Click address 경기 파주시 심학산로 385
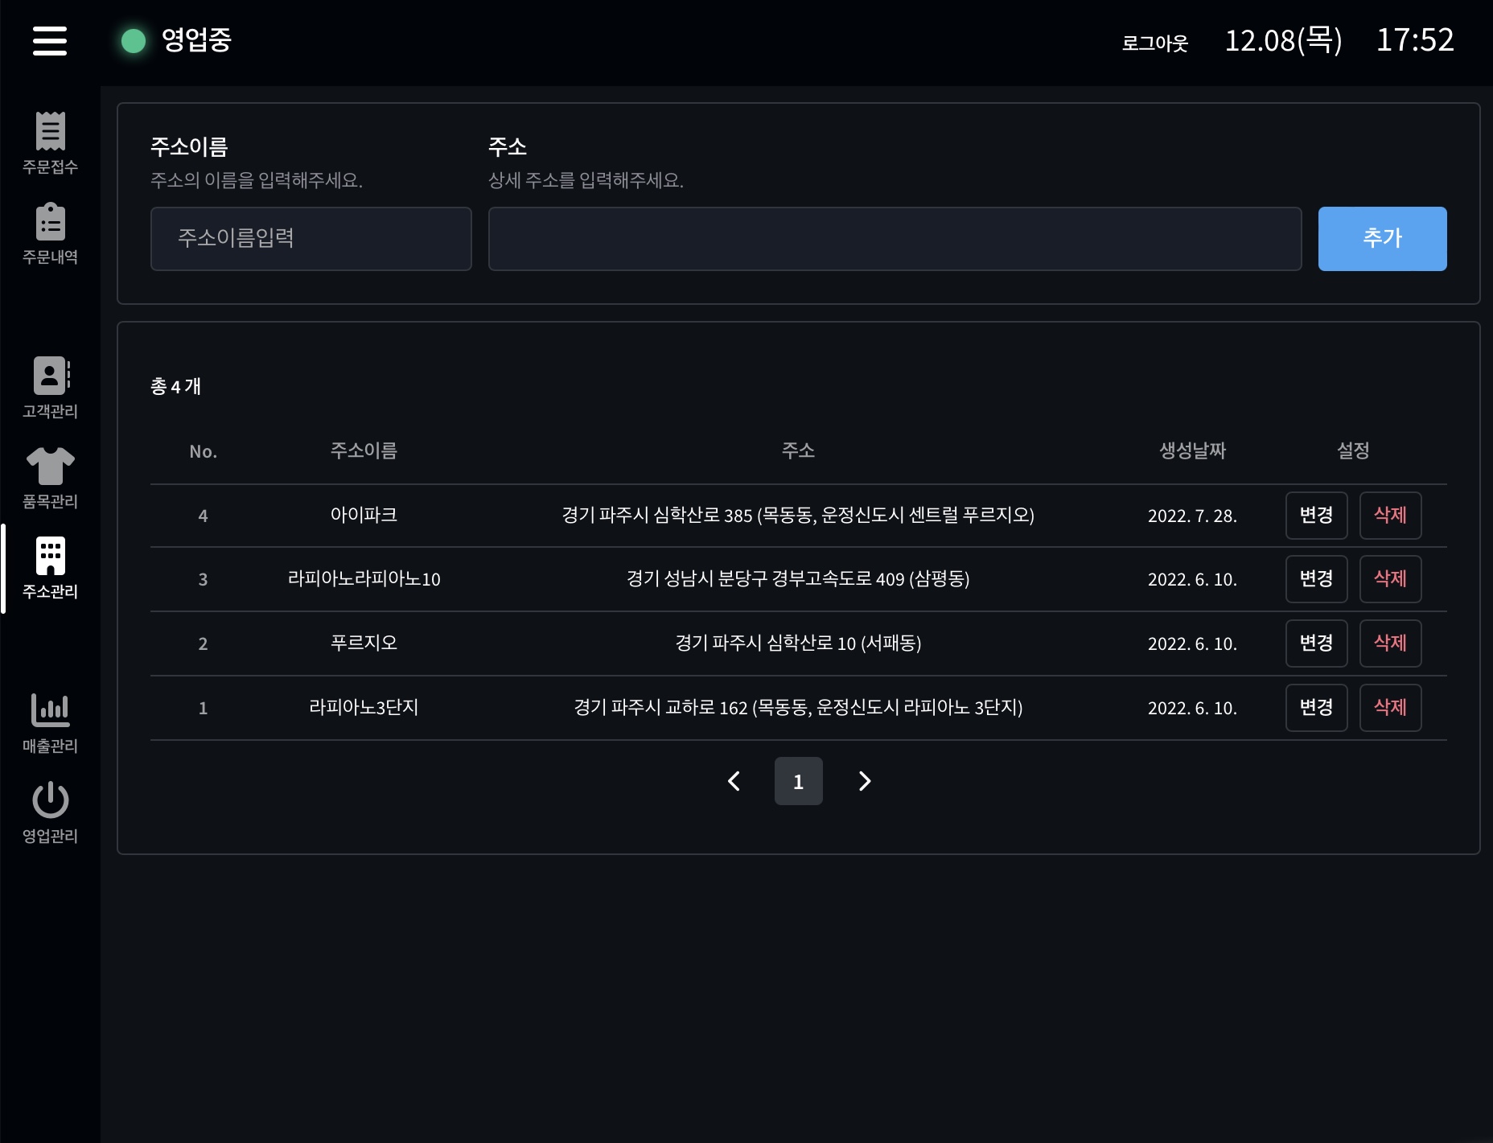 [798, 516]
